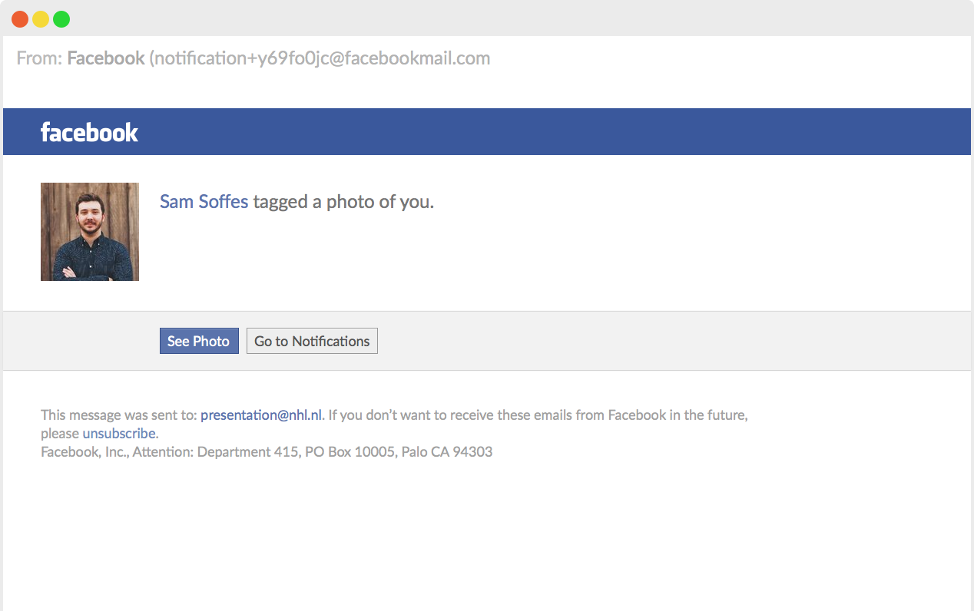
Task: Maximize window using the green button
Action: tap(61, 19)
